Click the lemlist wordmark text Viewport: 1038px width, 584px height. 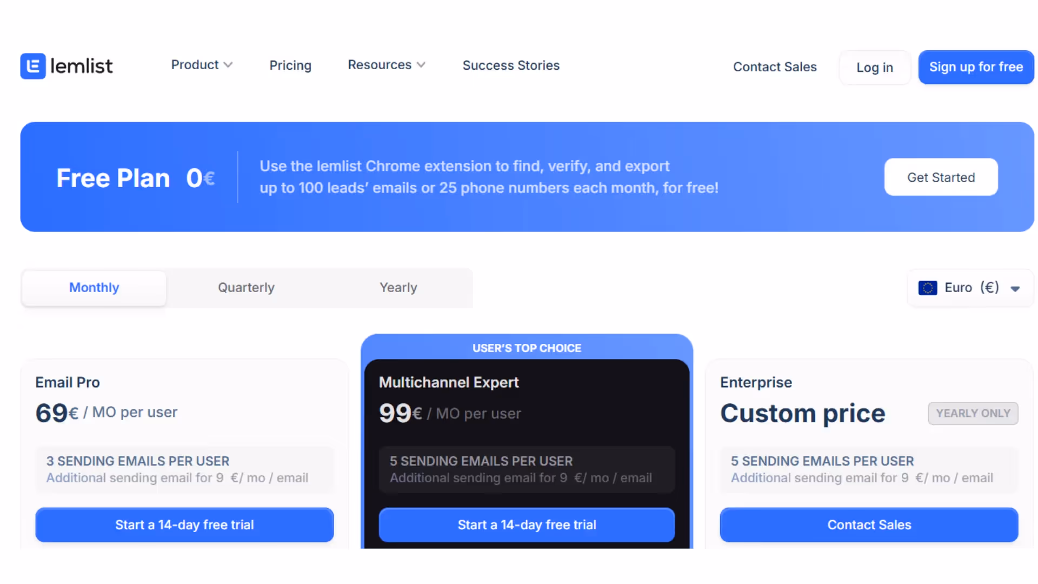click(x=82, y=66)
